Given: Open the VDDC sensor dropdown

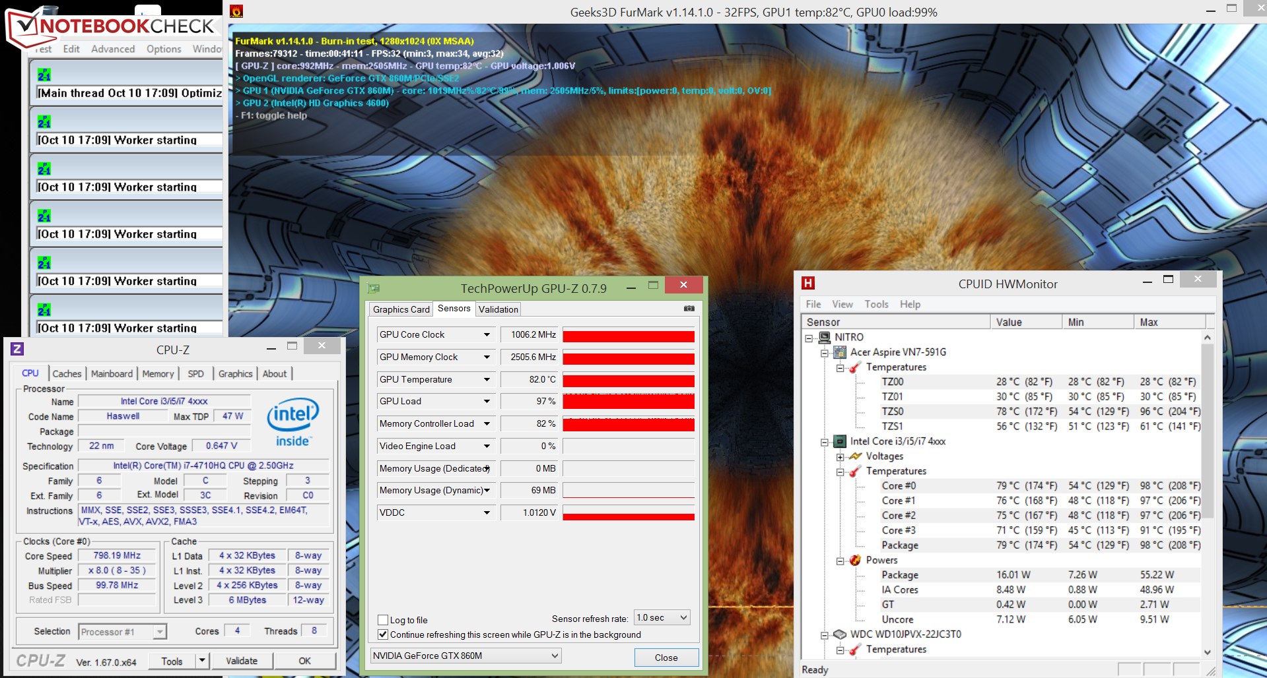Looking at the screenshot, I should 487,512.
